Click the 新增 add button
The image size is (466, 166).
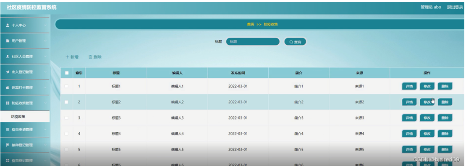(x=72, y=57)
